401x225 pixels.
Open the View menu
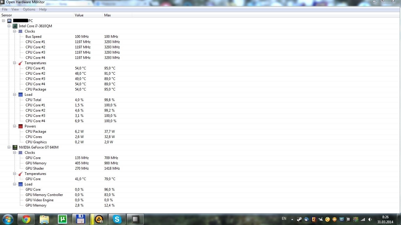click(x=15, y=9)
